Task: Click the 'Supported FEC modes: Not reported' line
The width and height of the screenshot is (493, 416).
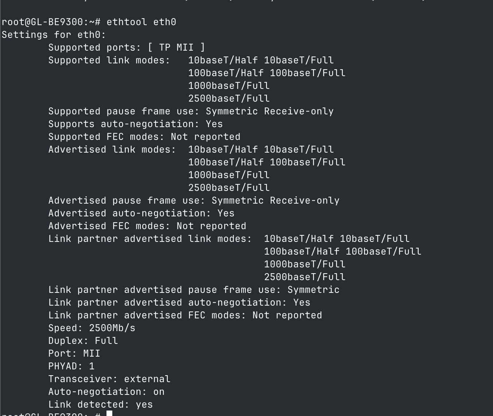Action: (x=144, y=137)
